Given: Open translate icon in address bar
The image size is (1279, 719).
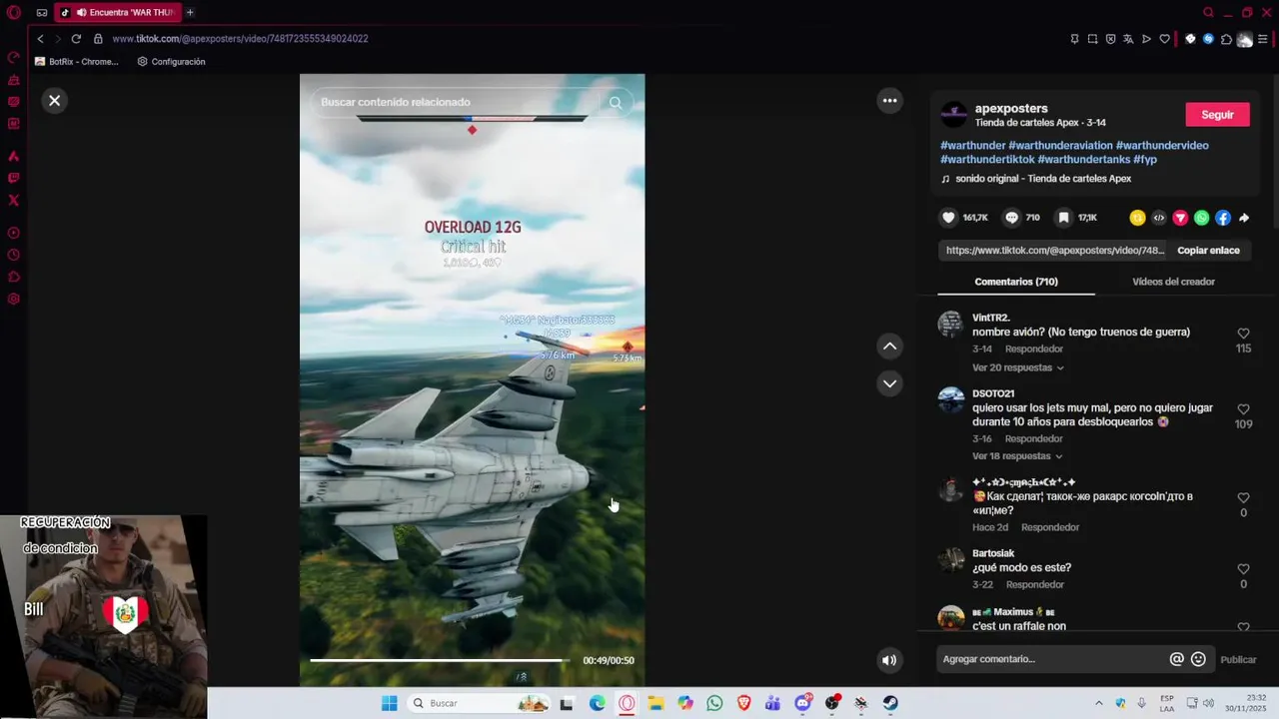Looking at the screenshot, I should (1128, 39).
